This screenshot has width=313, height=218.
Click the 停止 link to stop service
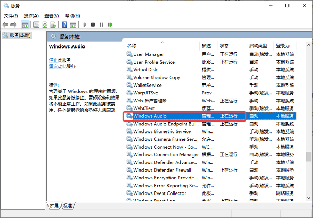click(53, 60)
